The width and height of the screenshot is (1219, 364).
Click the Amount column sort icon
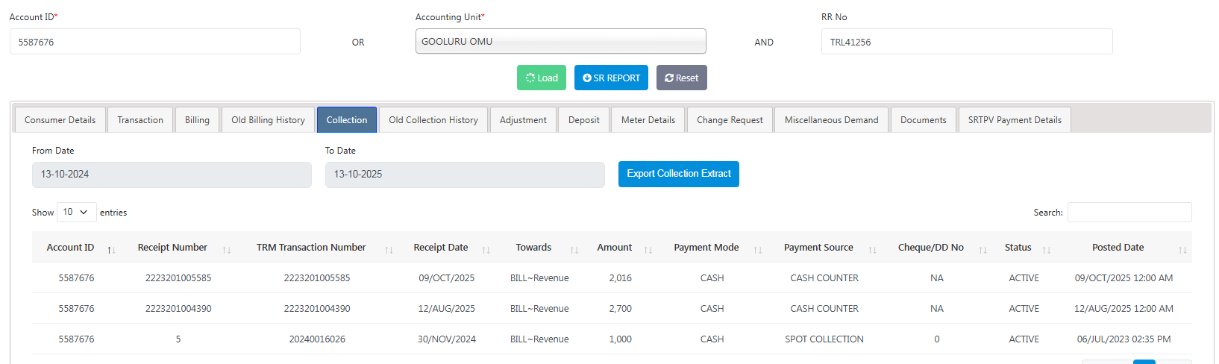(x=648, y=250)
